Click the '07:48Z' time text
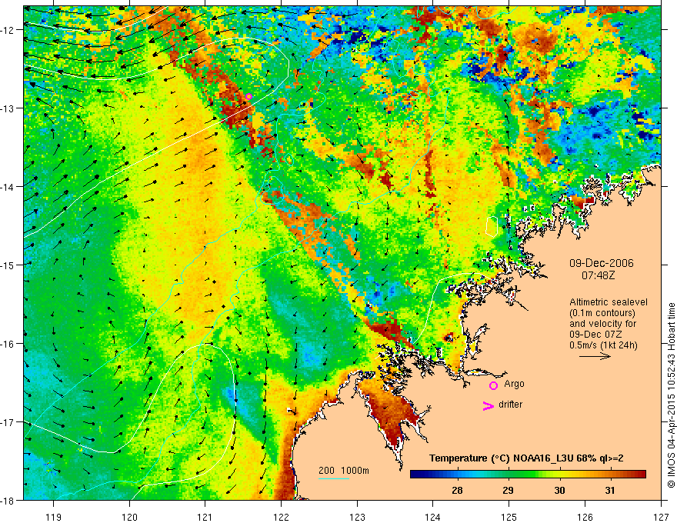 (599, 275)
